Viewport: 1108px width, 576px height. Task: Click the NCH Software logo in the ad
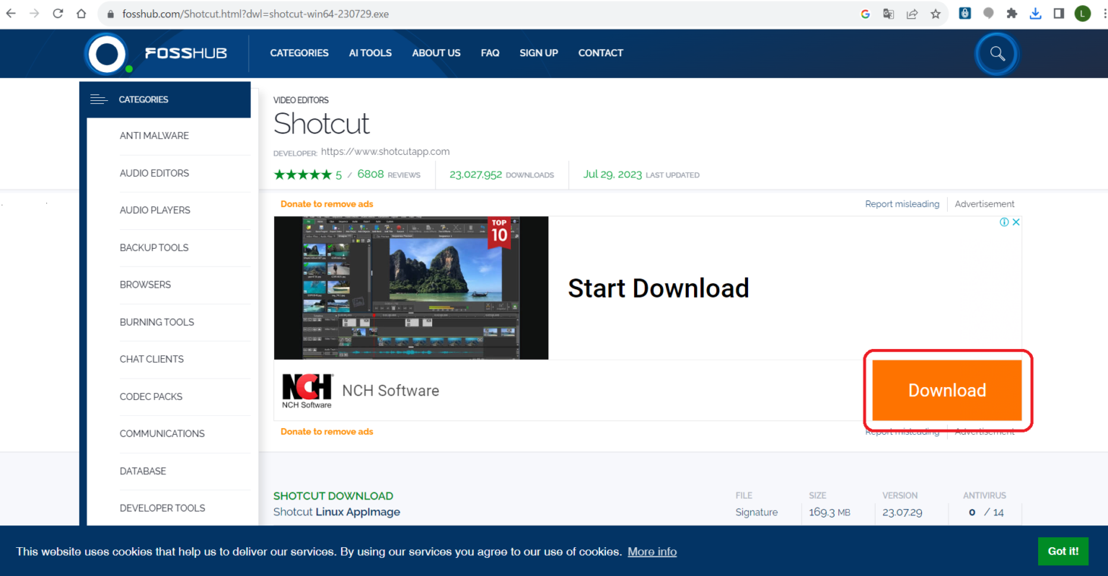(x=307, y=390)
